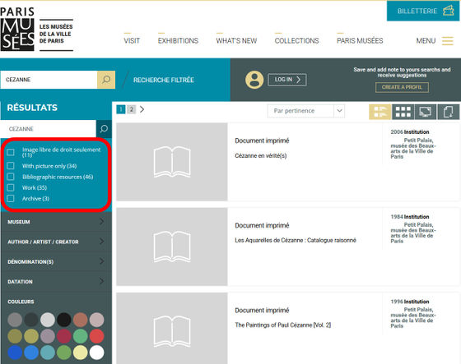Check With picture only (34)
The image size is (461, 364).
(x=11, y=166)
